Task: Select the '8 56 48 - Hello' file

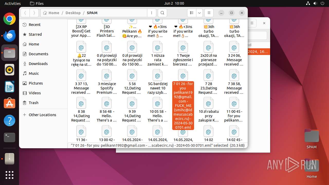Action: point(106,110)
